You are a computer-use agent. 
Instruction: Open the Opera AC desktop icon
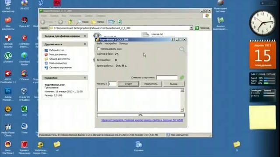tap(24, 22)
